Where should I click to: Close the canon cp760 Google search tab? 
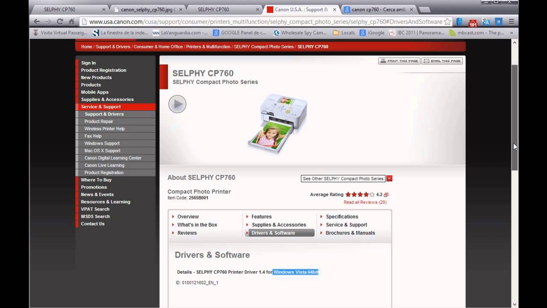click(412, 9)
